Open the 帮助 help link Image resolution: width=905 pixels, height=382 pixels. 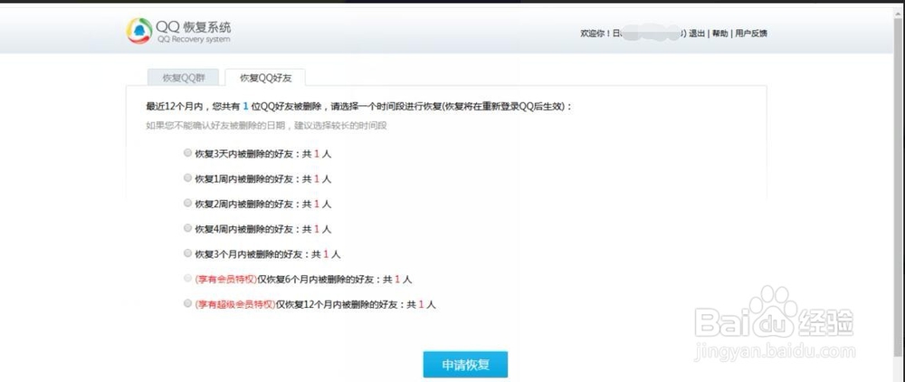tap(719, 34)
